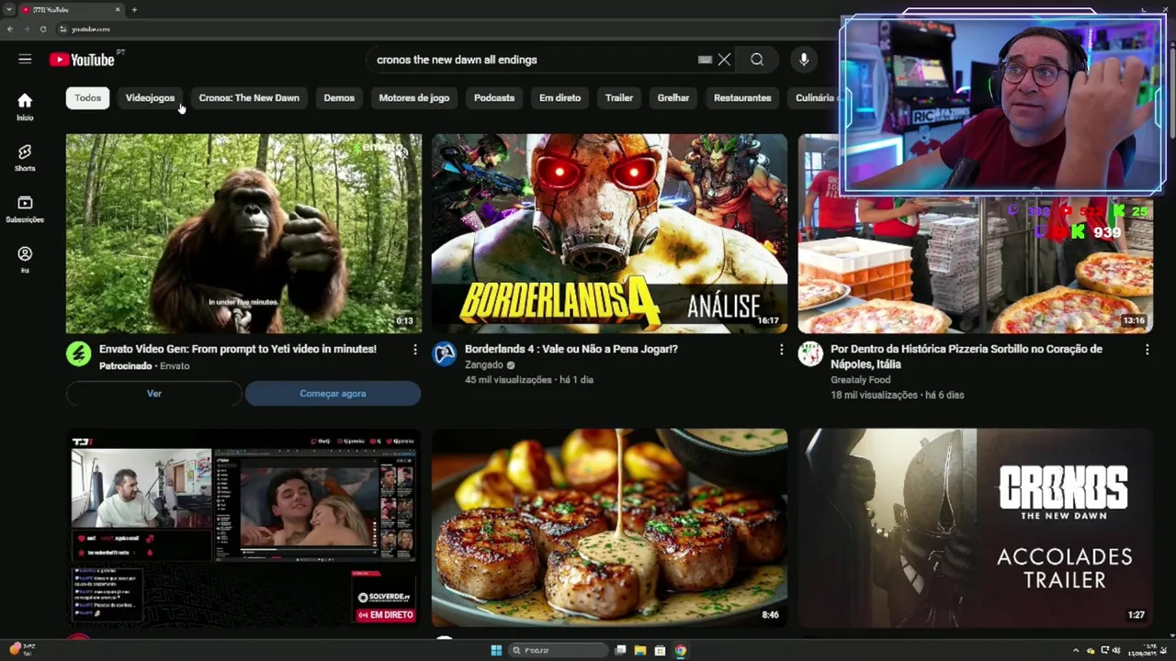
Task: Select the Motores de jogo chip
Action: point(414,98)
